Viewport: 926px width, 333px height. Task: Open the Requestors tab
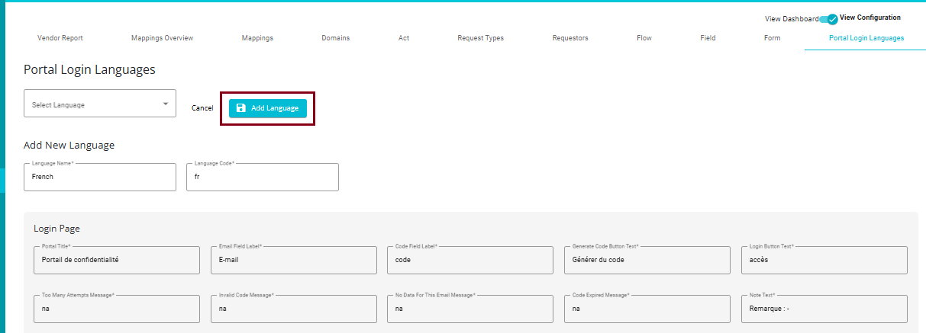click(570, 38)
